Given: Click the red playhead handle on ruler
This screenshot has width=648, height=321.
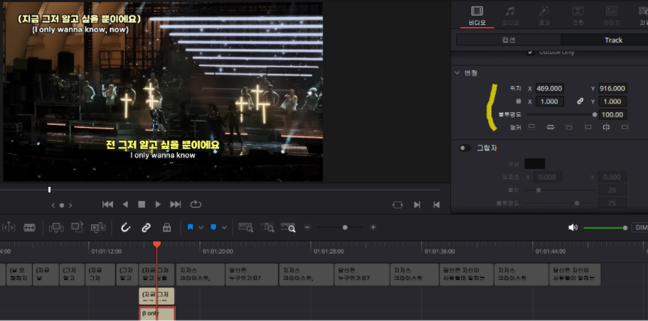Looking at the screenshot, I should coord(156,244).
